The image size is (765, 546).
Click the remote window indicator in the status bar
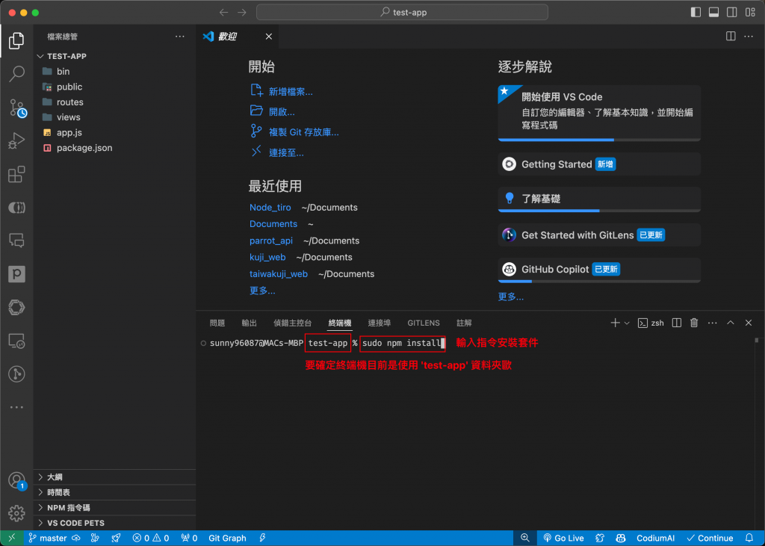(x=12, y=538)
